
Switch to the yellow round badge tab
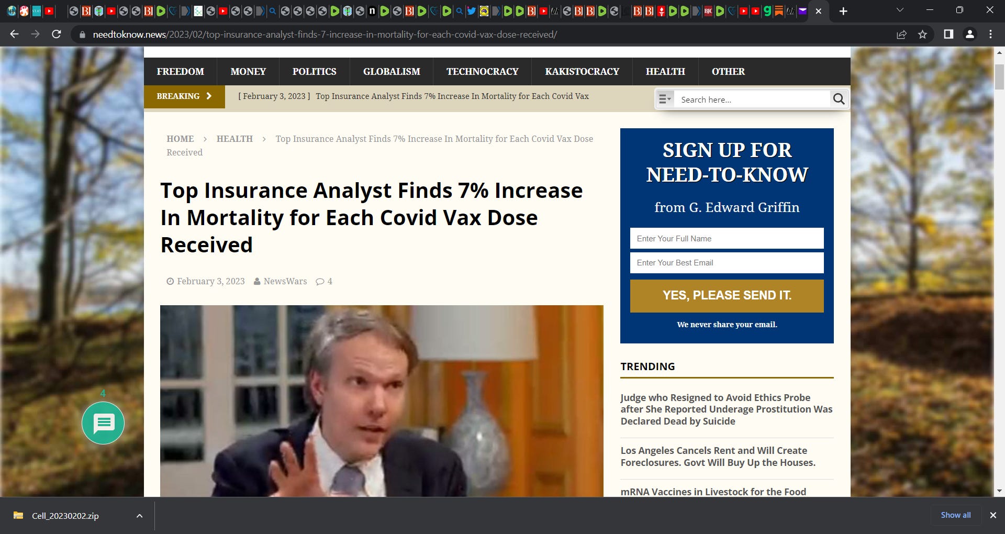click(484, 11)
